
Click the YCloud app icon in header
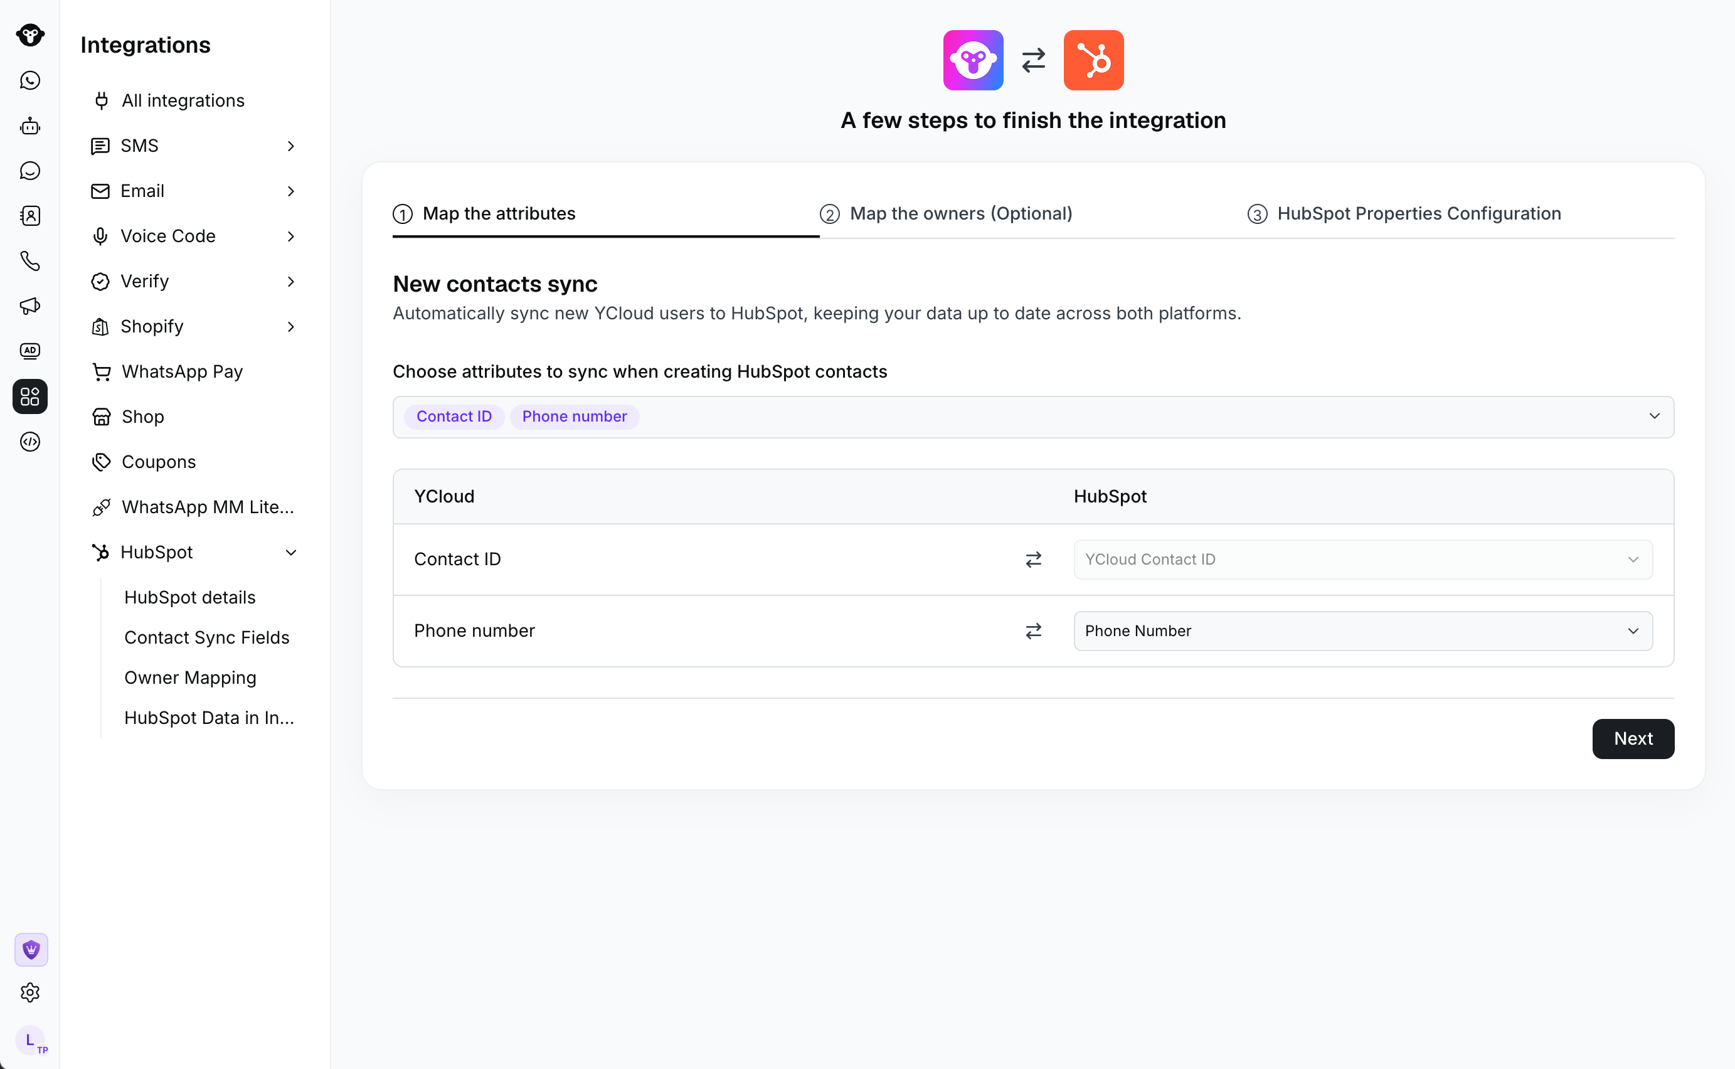tap(973, 60)
